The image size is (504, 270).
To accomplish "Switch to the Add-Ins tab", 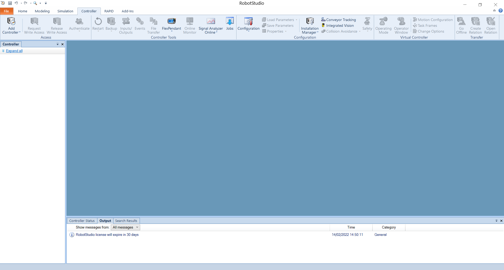I will tap(128, 11).
